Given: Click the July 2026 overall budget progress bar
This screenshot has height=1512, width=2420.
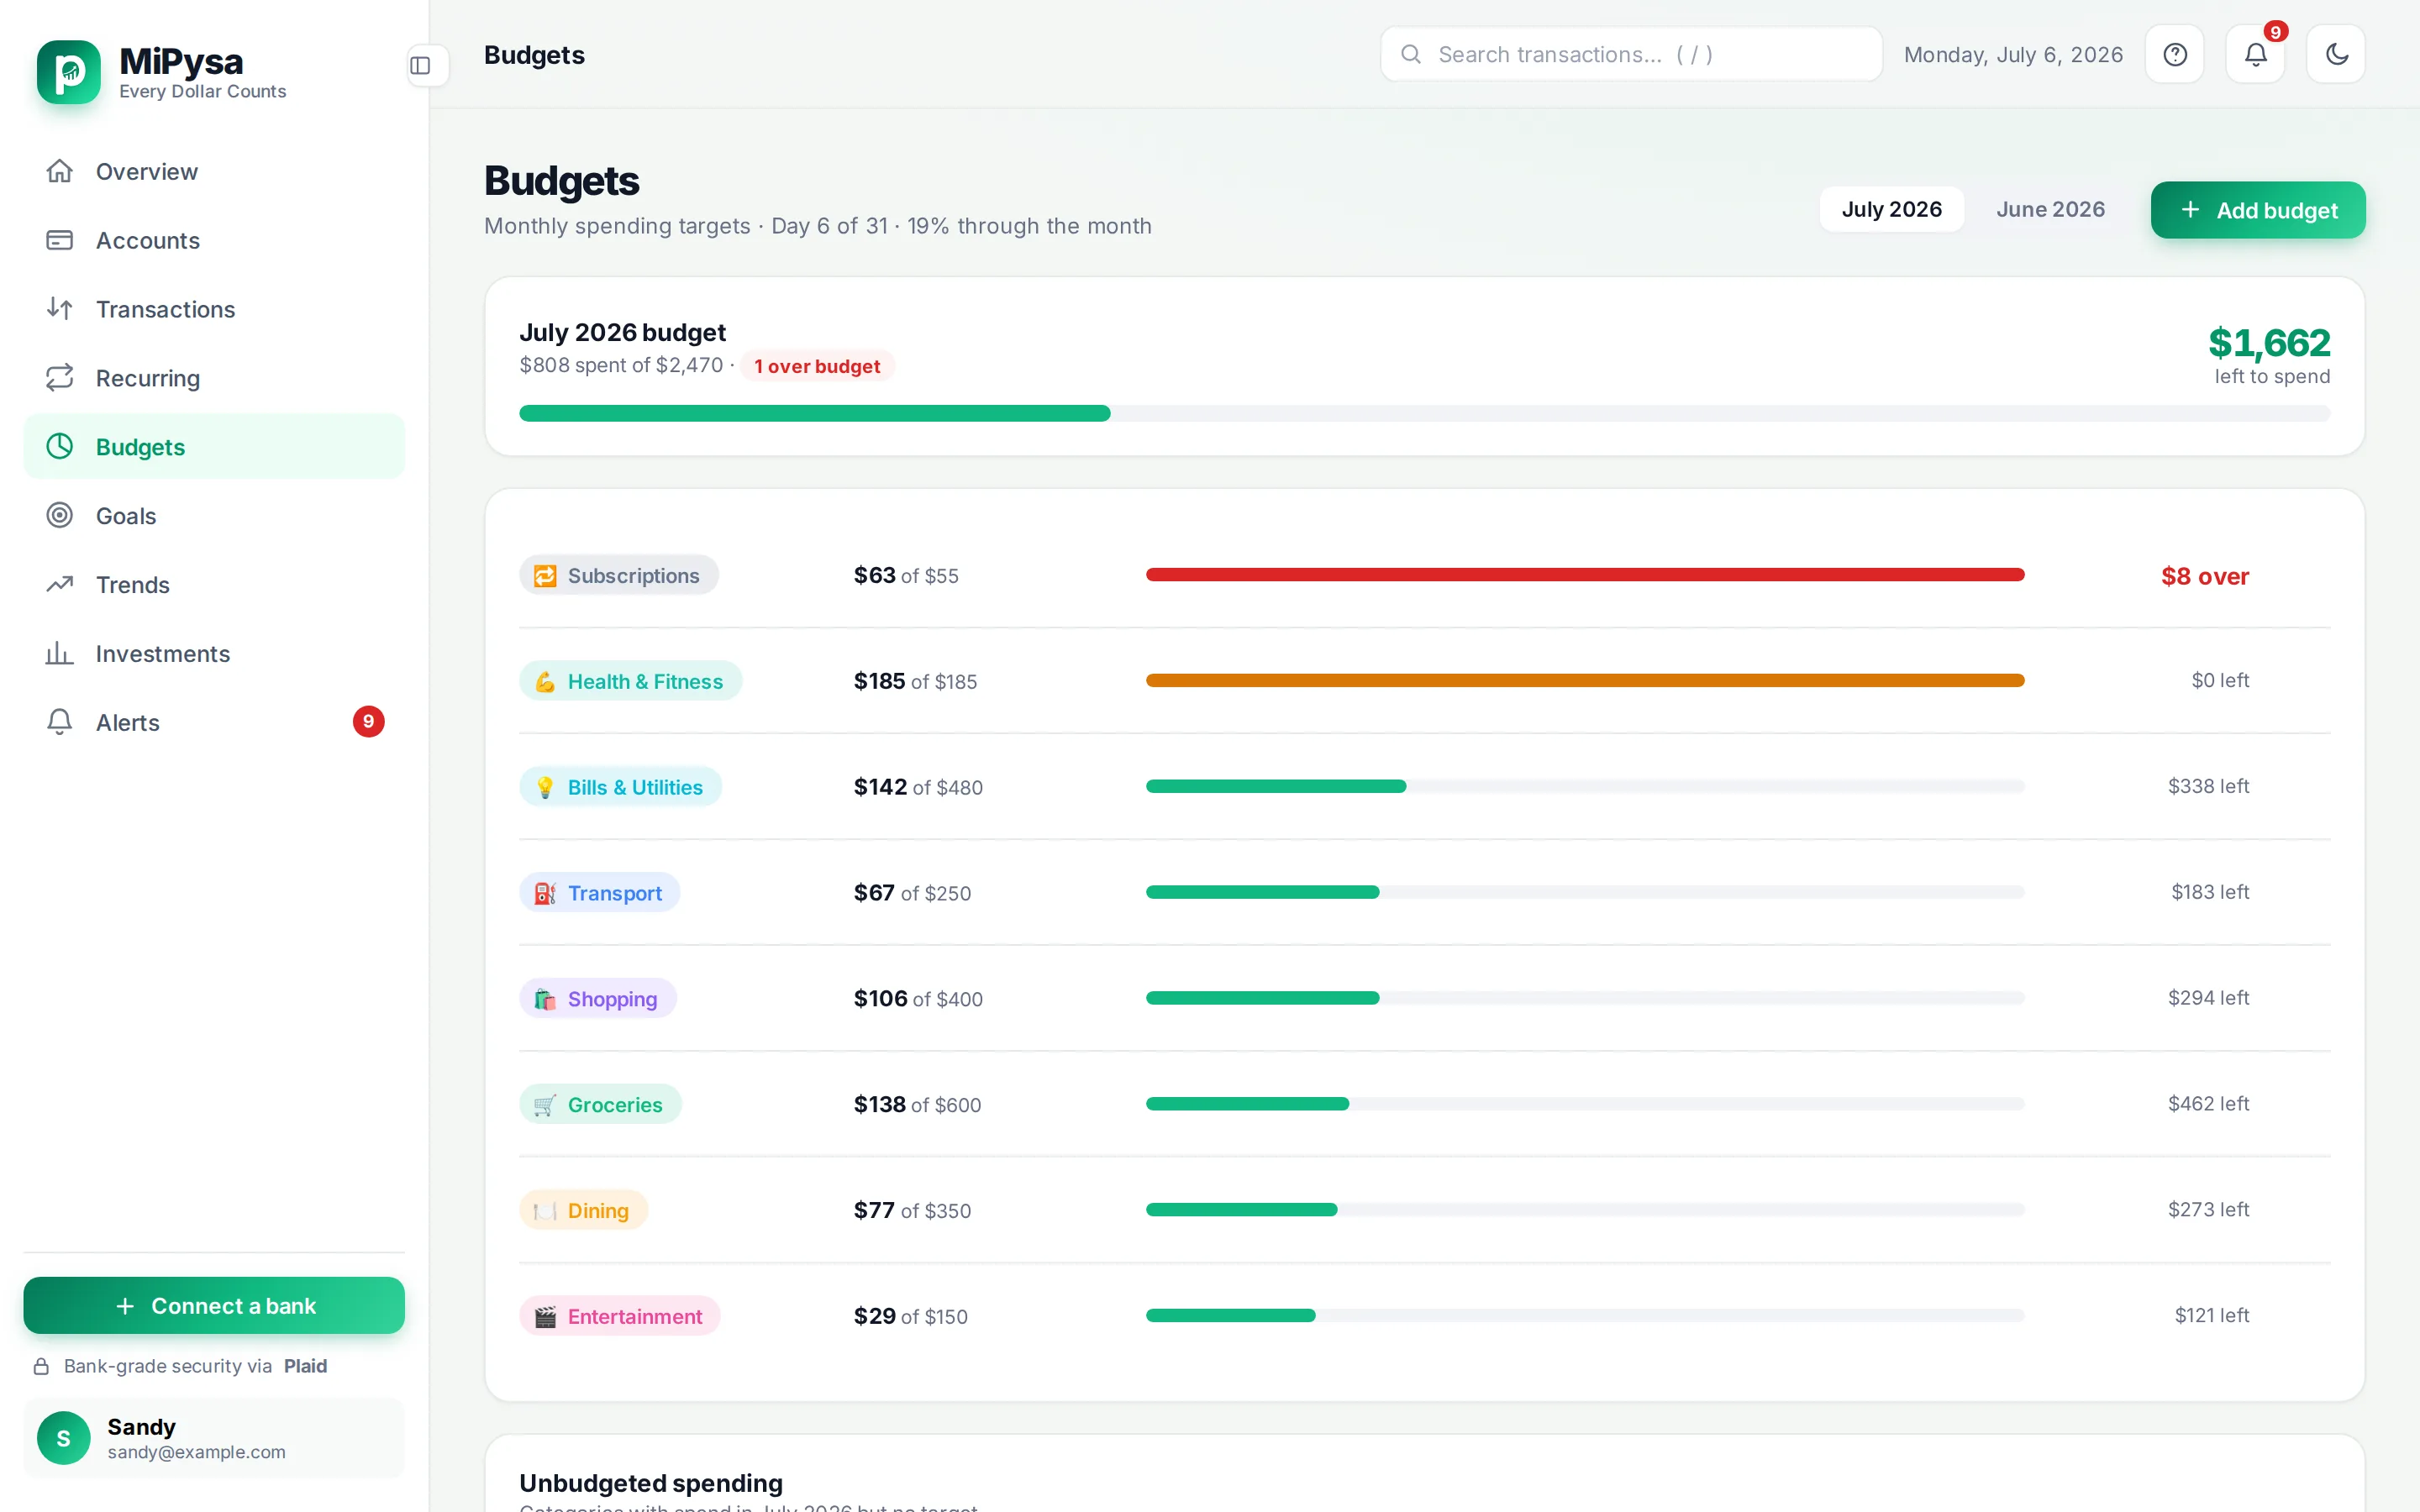Looking at the screenshot, I should 1424,414.
